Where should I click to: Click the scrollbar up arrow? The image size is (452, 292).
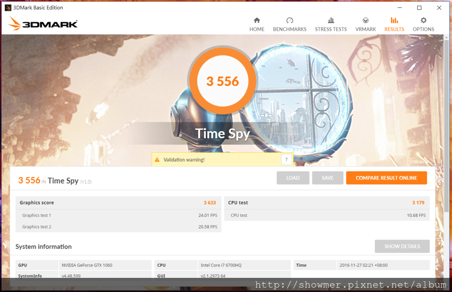[446, 37]
